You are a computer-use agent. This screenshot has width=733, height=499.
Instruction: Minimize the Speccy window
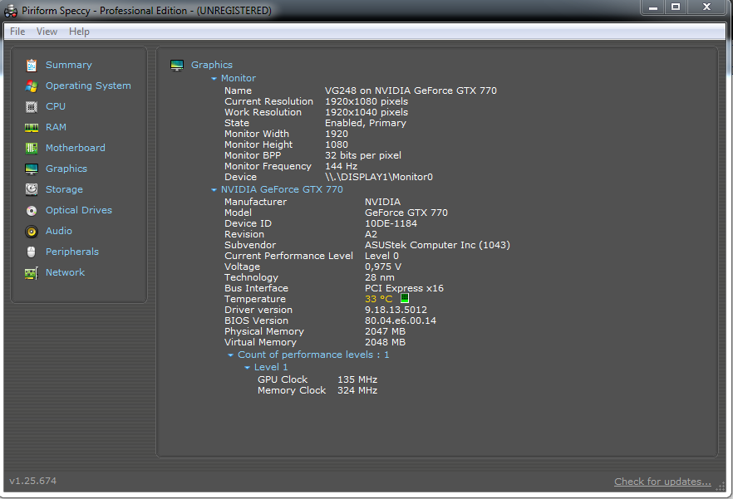[653, 7]
